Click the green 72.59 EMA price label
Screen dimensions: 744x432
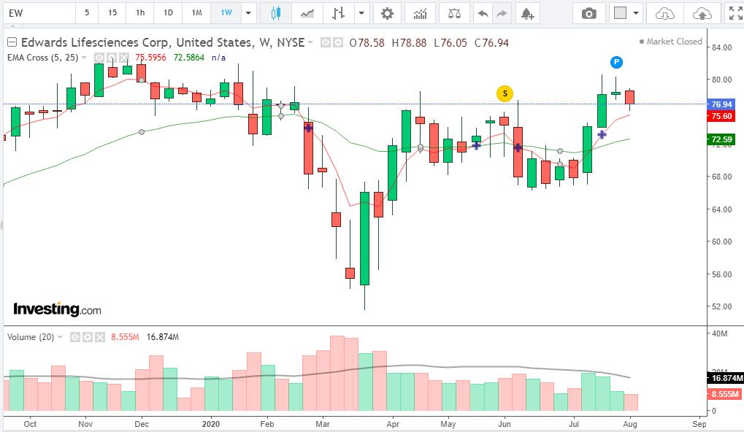pyautogui.click(x=721, y=139)
